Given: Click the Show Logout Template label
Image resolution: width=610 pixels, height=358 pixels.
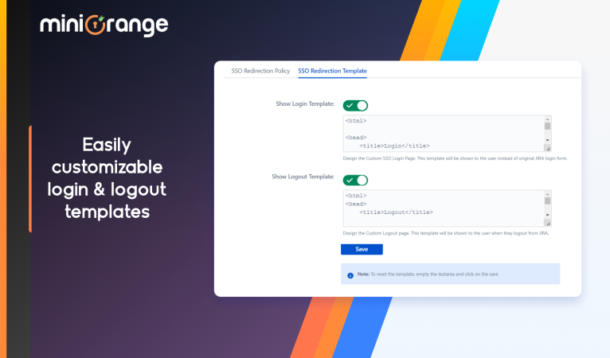Looking at the screenshot, I should (x=303, y=177).
